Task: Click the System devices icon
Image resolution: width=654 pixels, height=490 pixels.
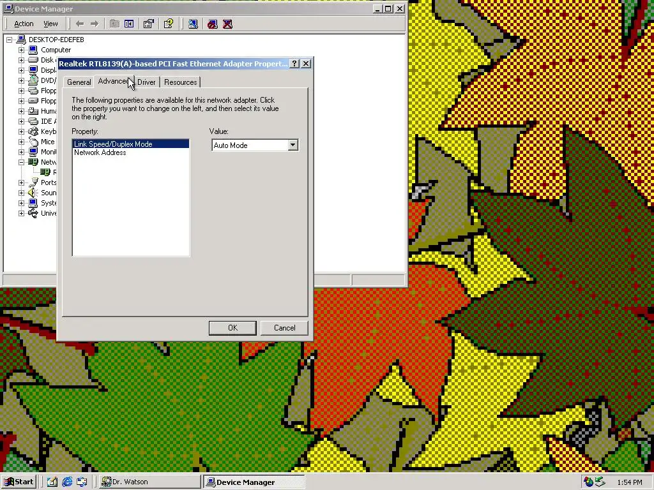Action: pyautogui.click(x=33, y=203)
